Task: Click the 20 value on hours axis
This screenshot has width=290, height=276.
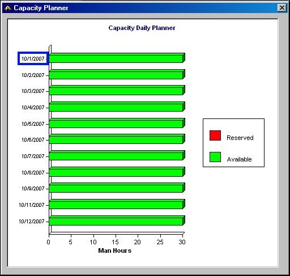Action: point(138,242)
